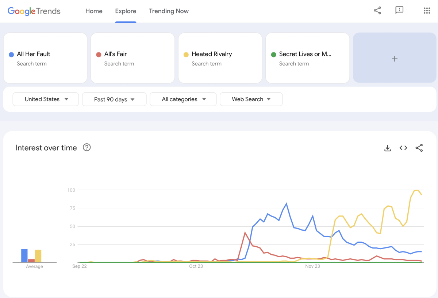Open the Web Search type dropdown
Image resolution: width=438 pixels, height=298 pixels.
click(x=251, y=99)
